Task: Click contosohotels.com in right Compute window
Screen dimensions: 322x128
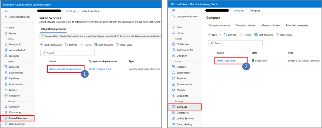Action: click(x=187, y=16)
